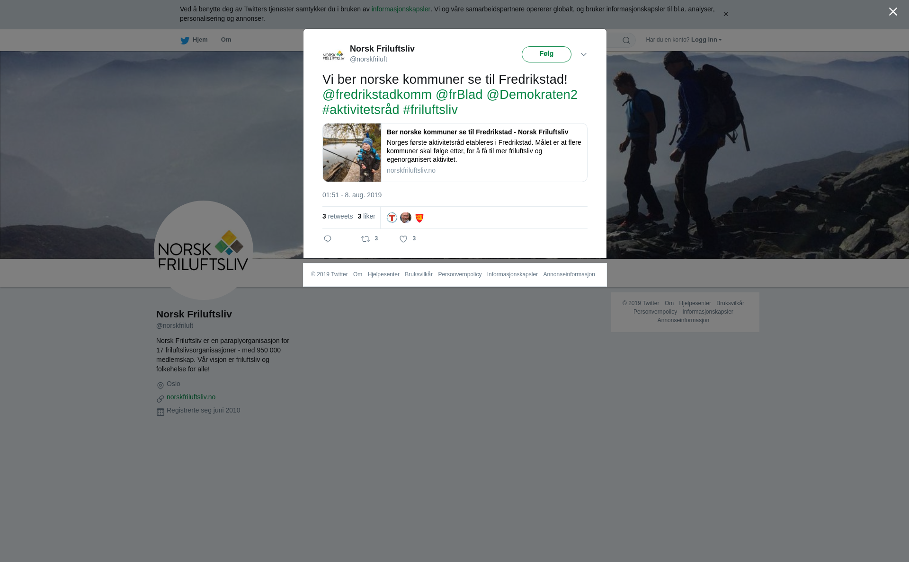Expand the tweet options chevron
Image resolution: width=909 pixels, height=562 pixels.
(x=583, y=54)
